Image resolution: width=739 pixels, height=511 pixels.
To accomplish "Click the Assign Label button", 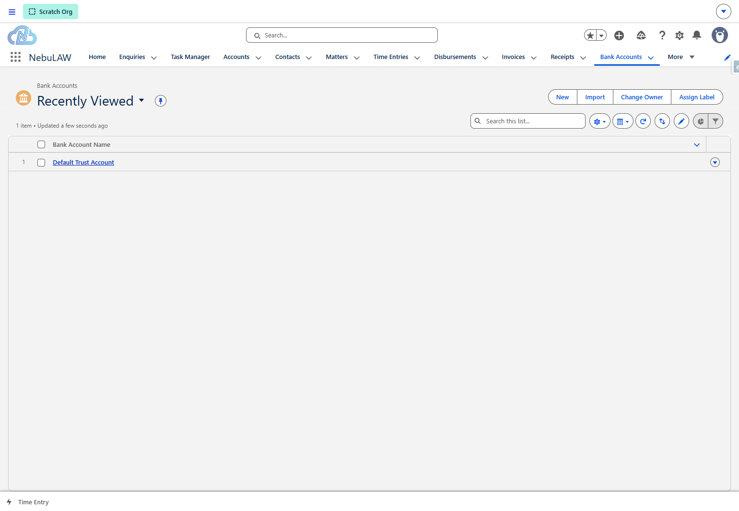I will (697, 97).
